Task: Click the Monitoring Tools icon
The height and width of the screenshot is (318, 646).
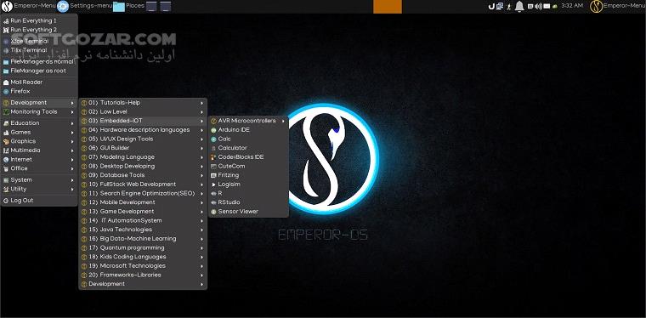Action: [x=6, y=111]
